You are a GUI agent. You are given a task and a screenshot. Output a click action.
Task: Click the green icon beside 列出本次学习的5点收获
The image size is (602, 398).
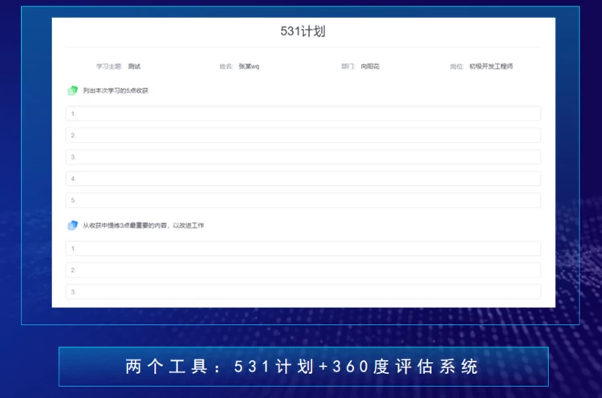[x=72, y=91]
